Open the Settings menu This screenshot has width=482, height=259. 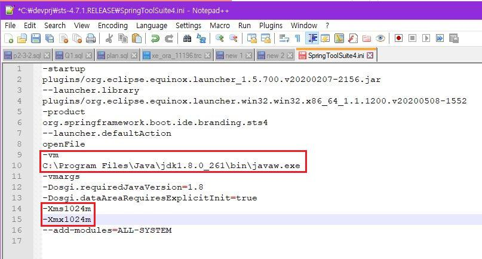point(188,26)
